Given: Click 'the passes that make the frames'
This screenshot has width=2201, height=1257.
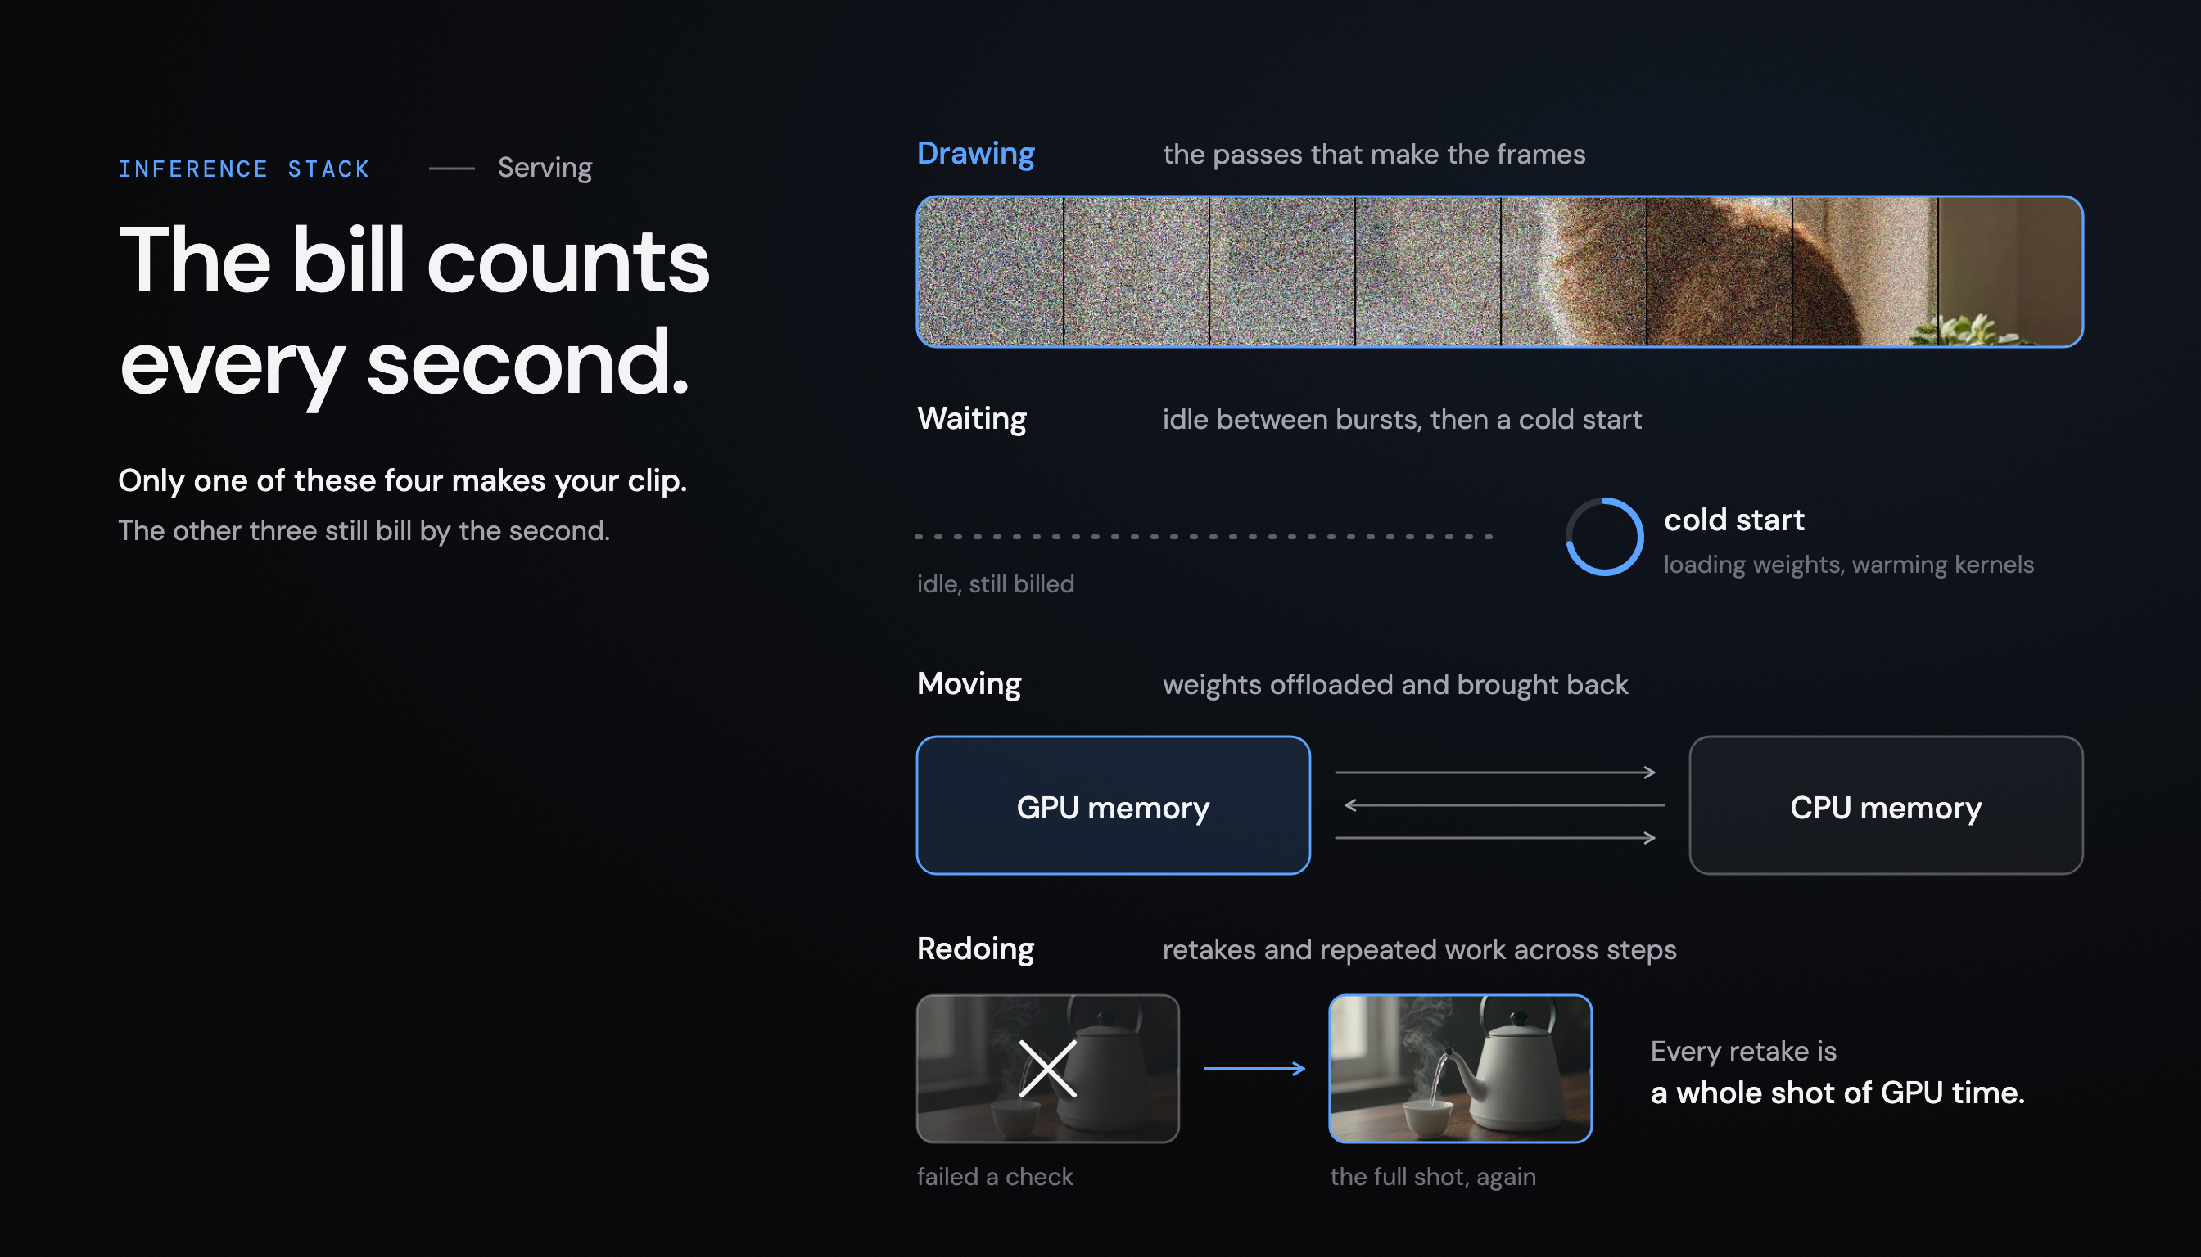Looking at the screenshot, I should [1373, 155].
